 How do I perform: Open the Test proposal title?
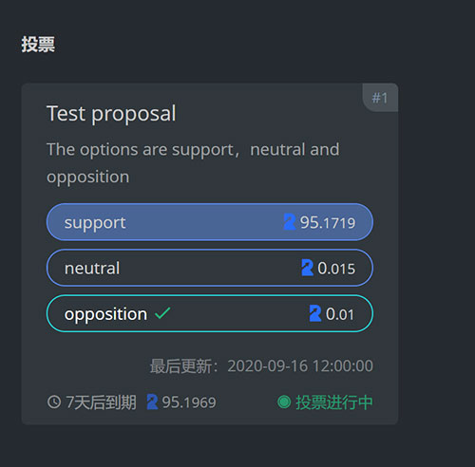[111, 113]
